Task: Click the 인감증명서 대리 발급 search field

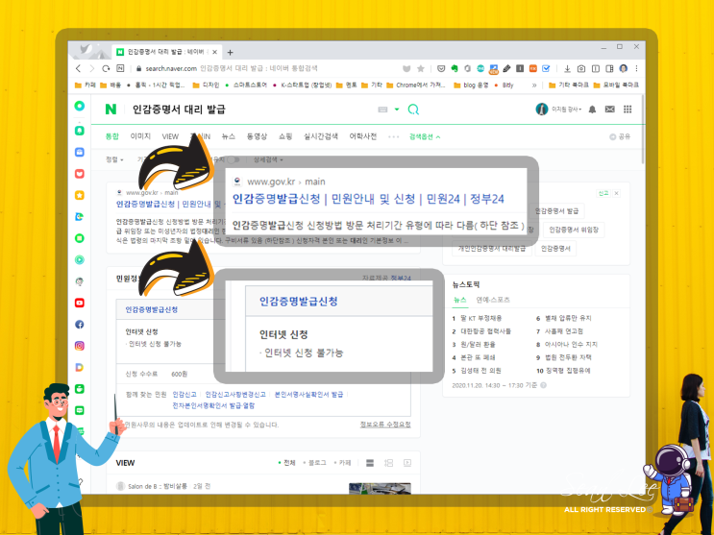Action: tap(253, 109)
